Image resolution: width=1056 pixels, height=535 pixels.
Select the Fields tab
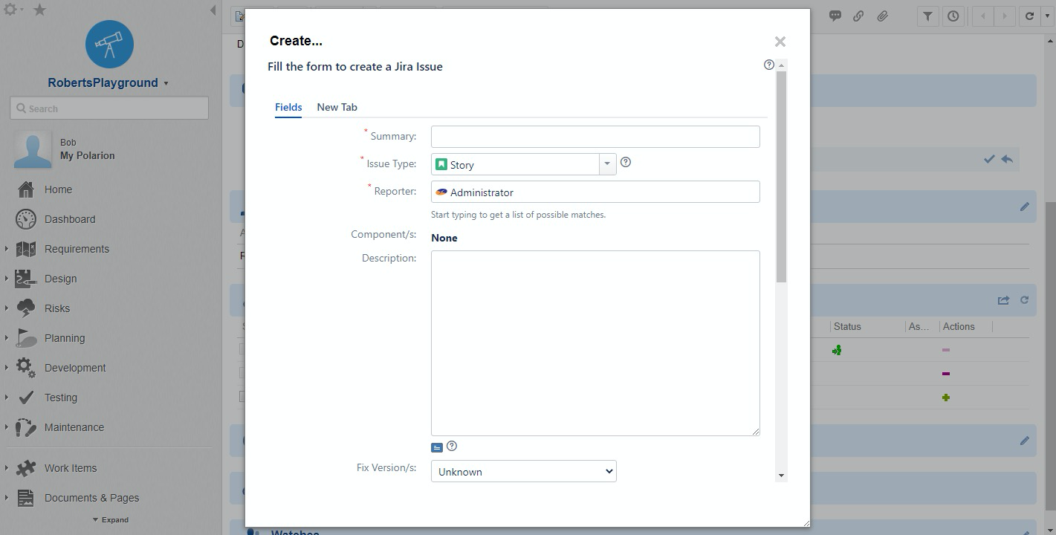coord(288,107)
